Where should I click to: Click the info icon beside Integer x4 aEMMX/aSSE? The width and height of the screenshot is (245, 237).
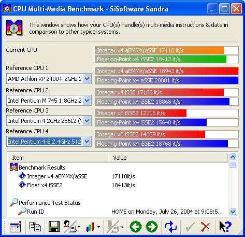coord(22,176)
